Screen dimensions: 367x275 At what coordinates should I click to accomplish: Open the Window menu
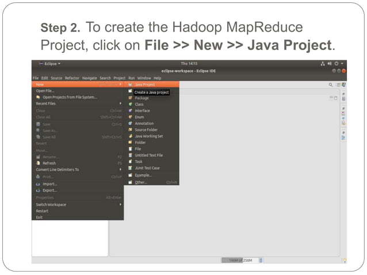tap(144, 78)
